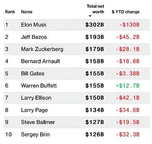The image size is (152, 144).
Task: Select the Mark Zuckerberg name
Action: (x=42, y=49)
